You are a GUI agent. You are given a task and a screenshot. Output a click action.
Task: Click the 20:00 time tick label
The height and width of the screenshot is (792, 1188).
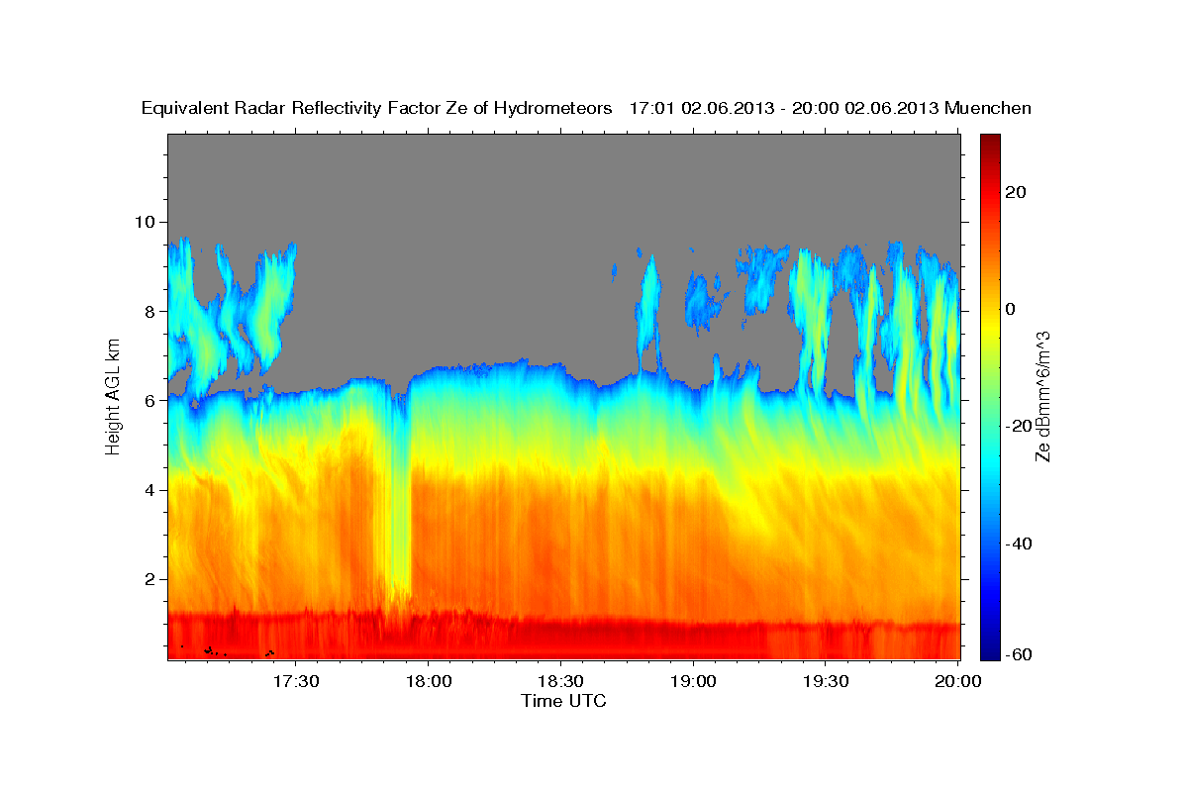click(x=959, y=681)
